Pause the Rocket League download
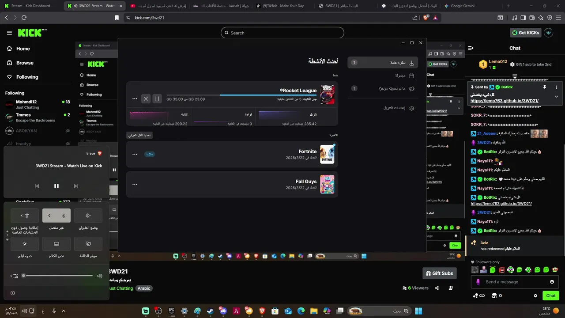 pyautogui.click(x=157, y=99)
